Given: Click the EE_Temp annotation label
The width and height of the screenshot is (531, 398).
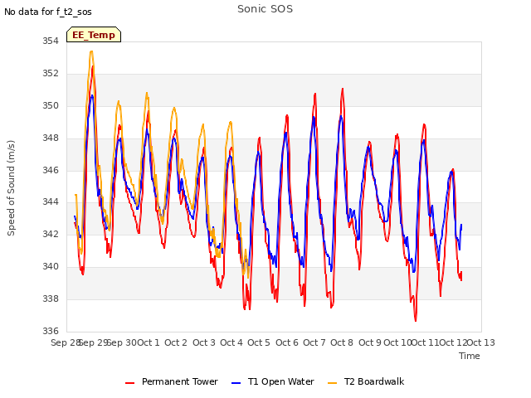Looking at the screenshot, I should coord(94,35).
